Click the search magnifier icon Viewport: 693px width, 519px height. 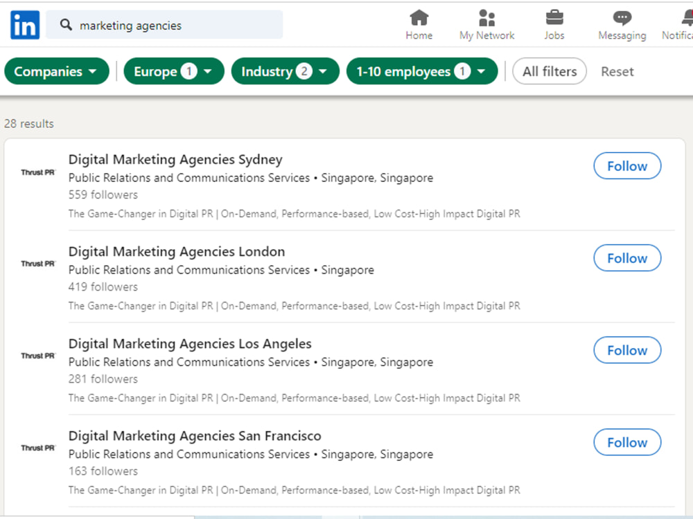click(66, 25)
